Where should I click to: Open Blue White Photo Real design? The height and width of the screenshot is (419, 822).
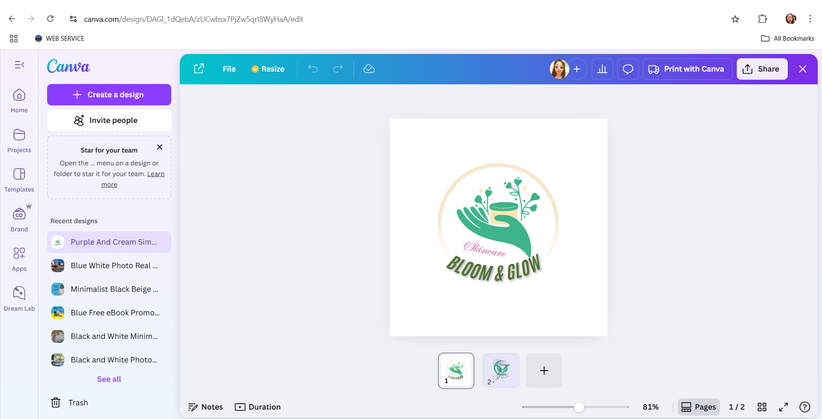pos(109,266)
